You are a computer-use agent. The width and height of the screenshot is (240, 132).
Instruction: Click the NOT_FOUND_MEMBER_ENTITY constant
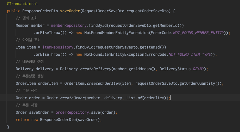tap(199, 33)
